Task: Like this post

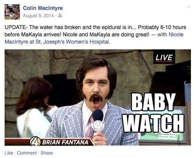Action: pyautogui.click(x=9, y=153)
